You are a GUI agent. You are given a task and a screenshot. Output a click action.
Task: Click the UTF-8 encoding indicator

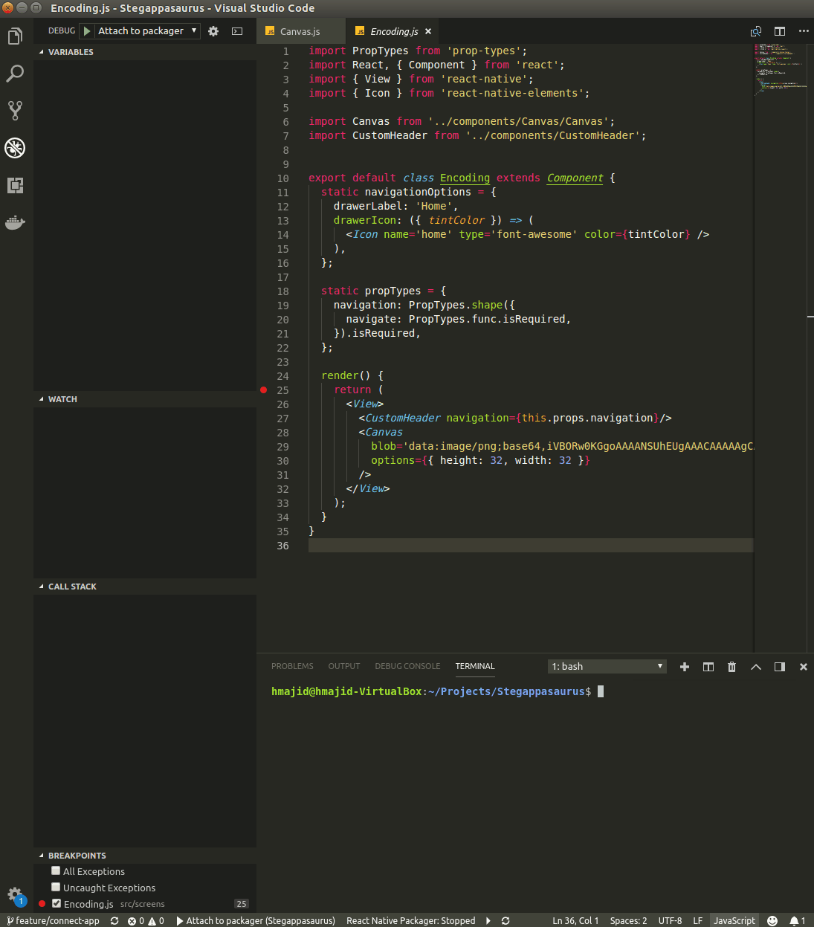(670, 920)
